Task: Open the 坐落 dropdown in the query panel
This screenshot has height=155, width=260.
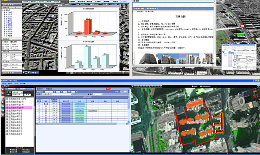Action: (x=57, y=94)
